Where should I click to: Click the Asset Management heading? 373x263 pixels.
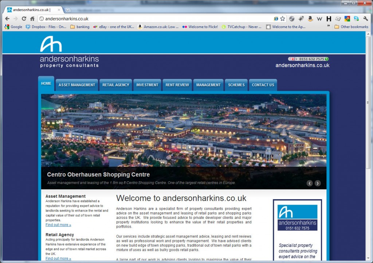click(x=66, y=196)
